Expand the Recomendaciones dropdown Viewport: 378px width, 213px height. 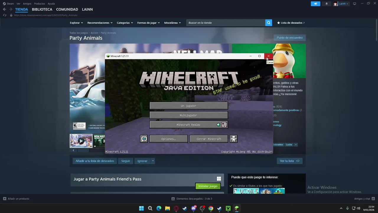100,23
